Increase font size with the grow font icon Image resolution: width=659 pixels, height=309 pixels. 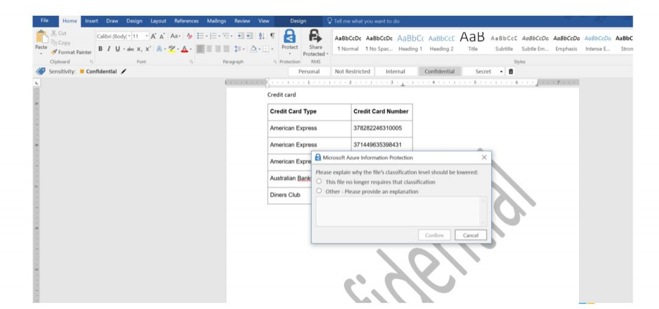pyautogui.click(x=154, y=37)
